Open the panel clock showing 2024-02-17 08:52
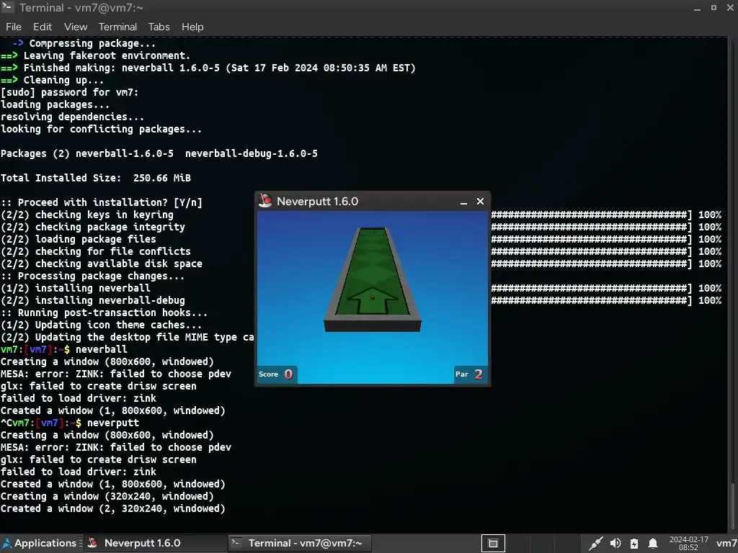 coord(688,543)
